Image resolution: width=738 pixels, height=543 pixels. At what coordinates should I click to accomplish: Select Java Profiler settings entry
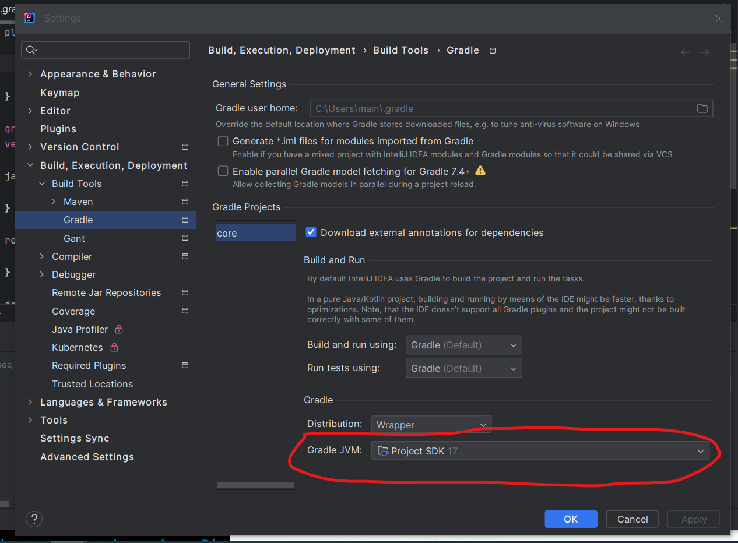point(80,329)
